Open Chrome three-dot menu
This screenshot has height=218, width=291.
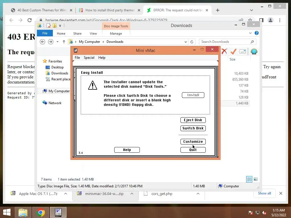pos(280,20)
